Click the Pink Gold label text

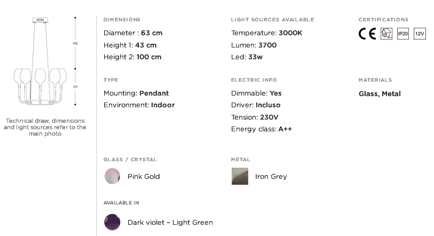click(x=144, y=176)
